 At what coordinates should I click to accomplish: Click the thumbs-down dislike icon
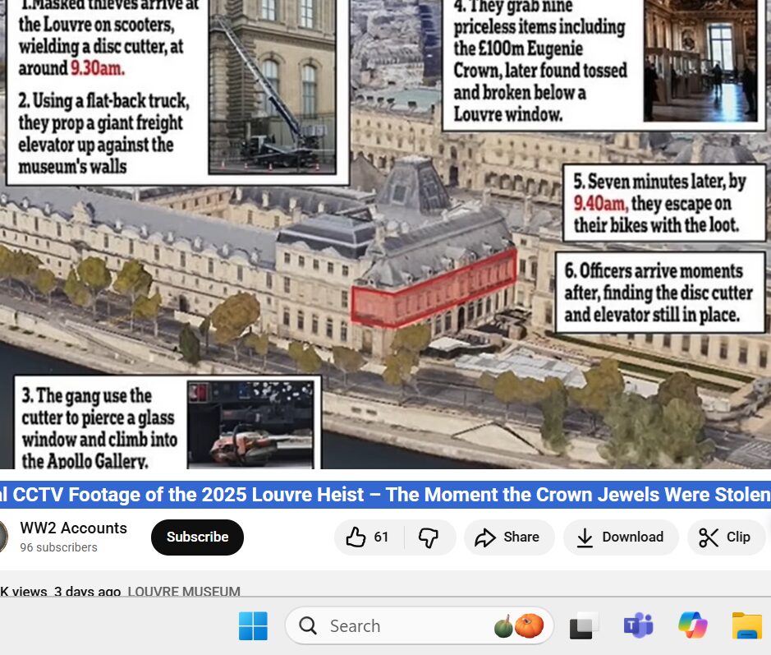click(429, 537)
